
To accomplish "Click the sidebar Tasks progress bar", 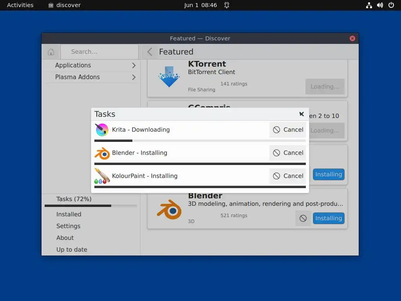I will 91,206.
